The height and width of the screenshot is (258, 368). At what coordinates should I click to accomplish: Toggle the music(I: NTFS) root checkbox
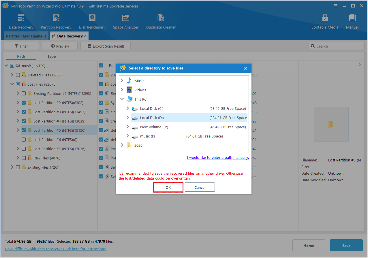pos(12,66)
